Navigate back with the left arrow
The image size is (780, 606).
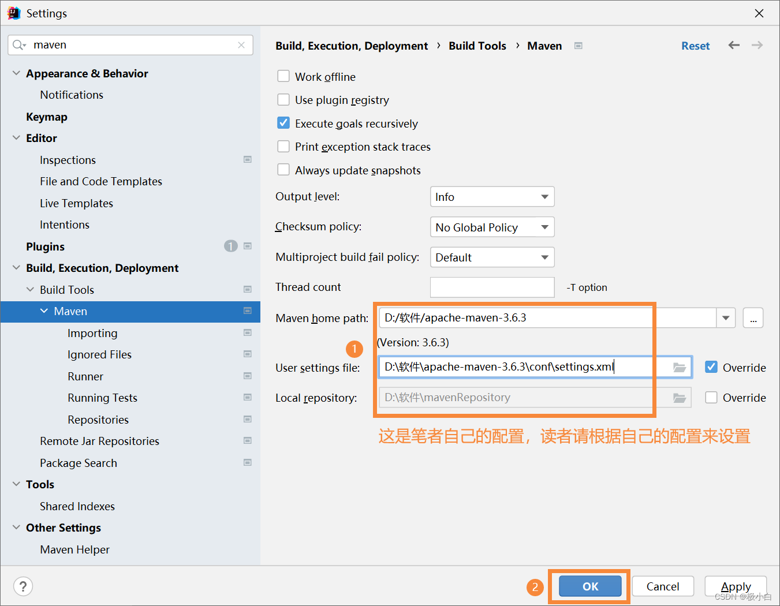tap(734, 45)
